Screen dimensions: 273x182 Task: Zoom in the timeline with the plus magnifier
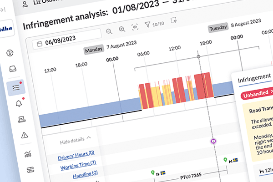(122, 30)
